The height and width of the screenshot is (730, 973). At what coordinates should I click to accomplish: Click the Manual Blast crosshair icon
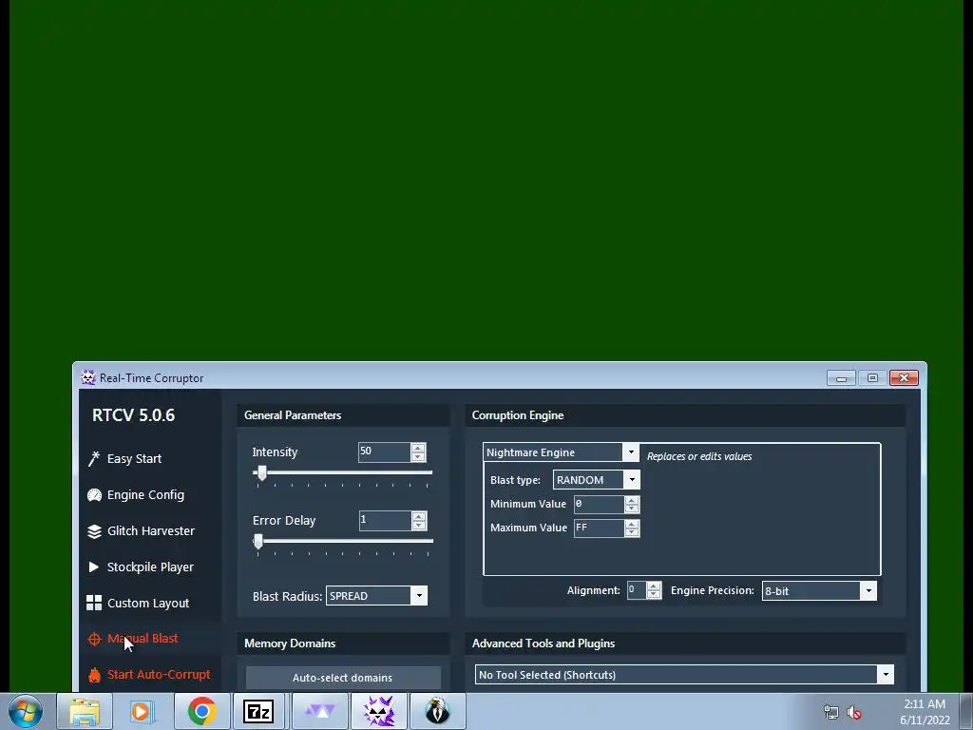[x=94, y=639]
